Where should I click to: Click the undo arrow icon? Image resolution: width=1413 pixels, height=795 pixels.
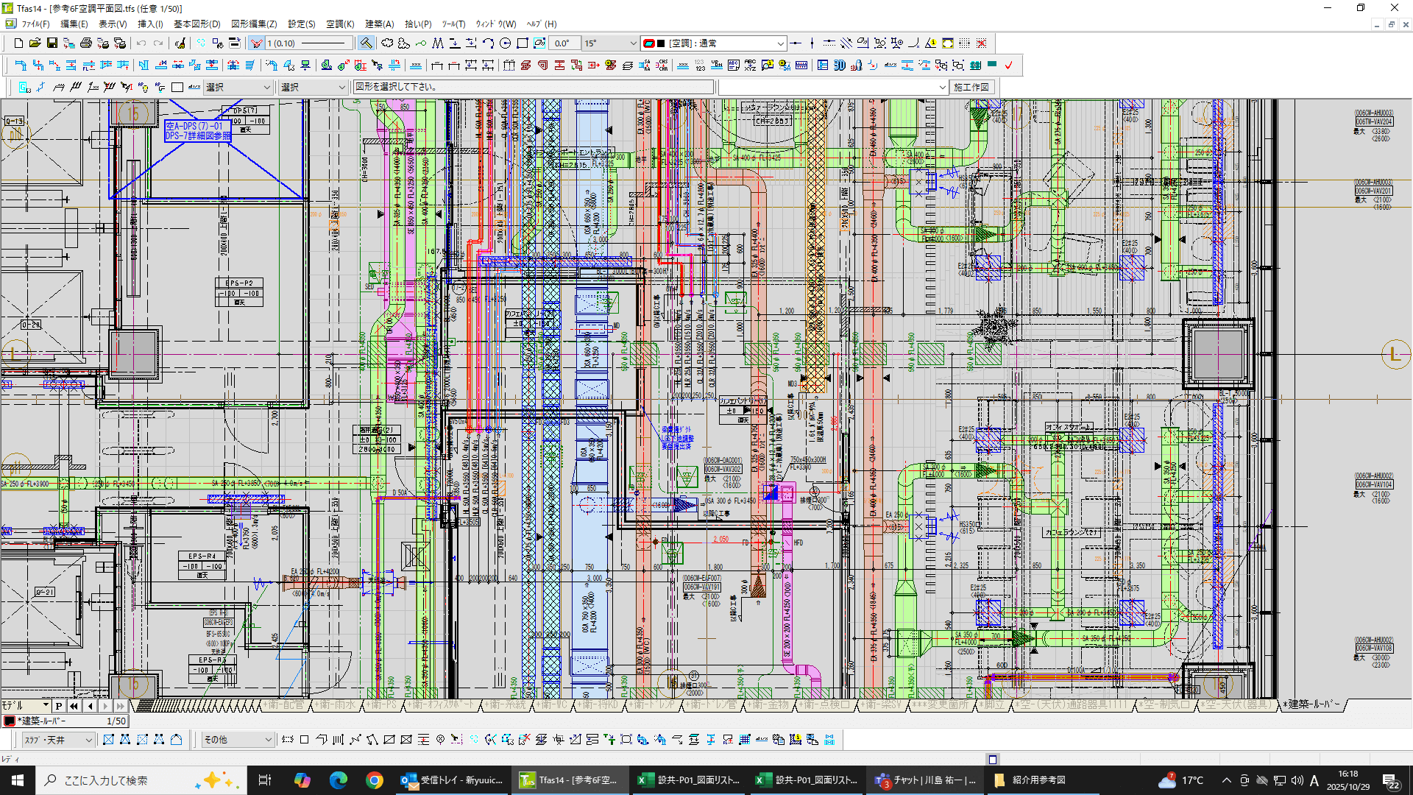pyautogui.click(x=141, y=43)
